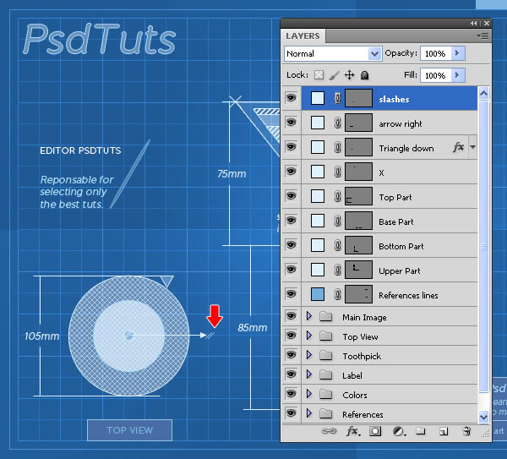Click folder icon of Colors group

[325, 394]
